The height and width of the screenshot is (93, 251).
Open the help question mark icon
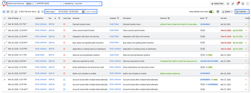pos(243,3)
